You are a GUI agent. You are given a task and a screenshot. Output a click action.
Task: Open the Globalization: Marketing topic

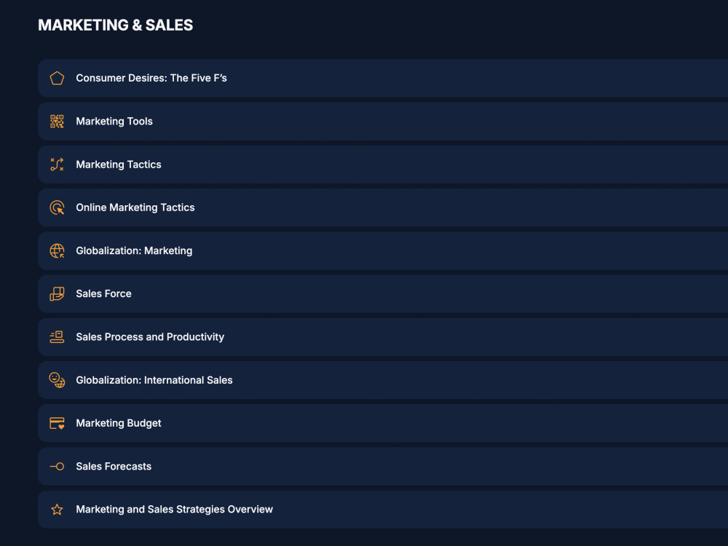(x=383, y=250)
